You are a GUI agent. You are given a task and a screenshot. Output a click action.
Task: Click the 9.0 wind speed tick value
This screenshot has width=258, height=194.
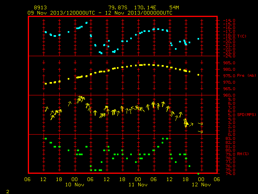click(231, 99)
